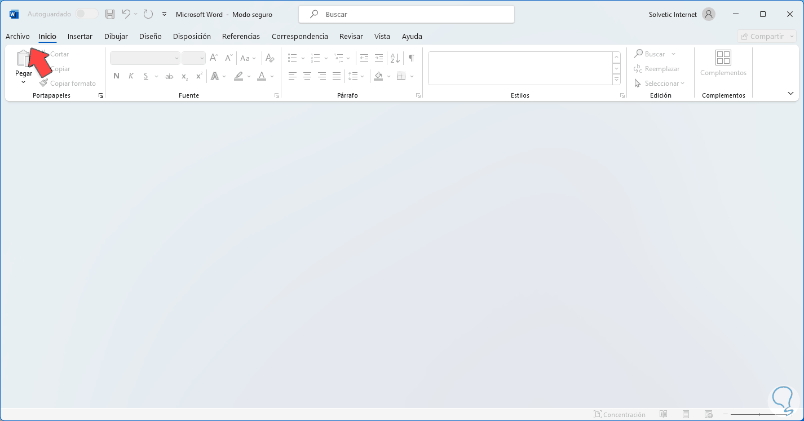Toggle underline S formatting
Image resolution: width=804 pixels, height=421 pixels.
coord(145,76)
